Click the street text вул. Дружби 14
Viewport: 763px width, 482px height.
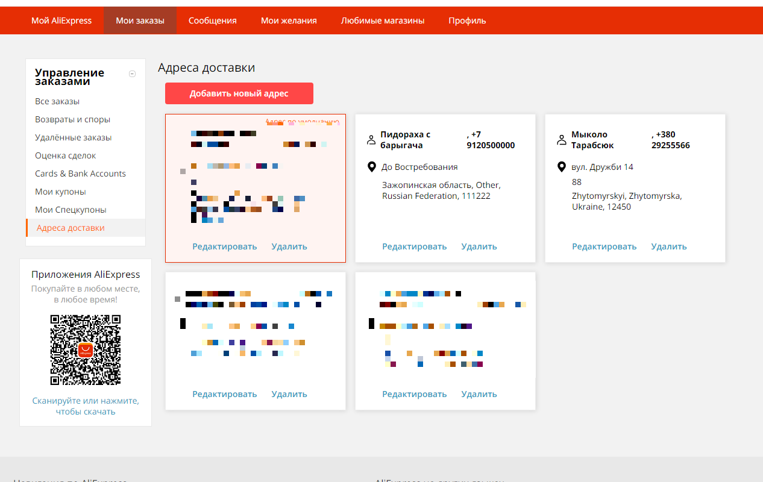click(x=603, y=167)
